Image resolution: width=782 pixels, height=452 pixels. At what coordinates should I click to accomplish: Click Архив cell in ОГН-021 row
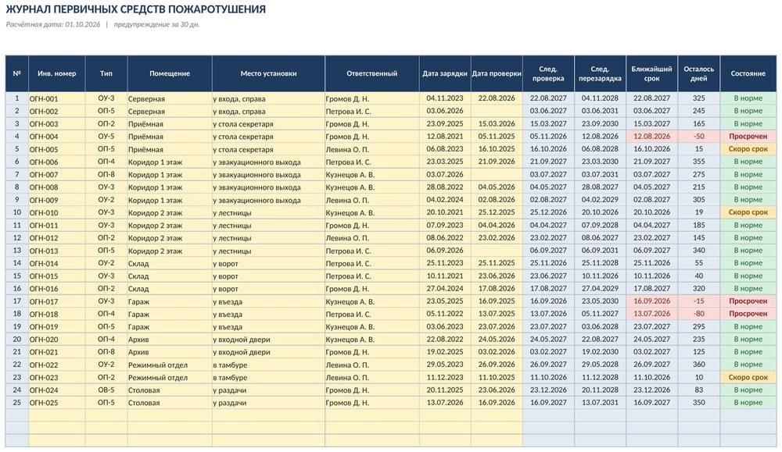point(170,352)
